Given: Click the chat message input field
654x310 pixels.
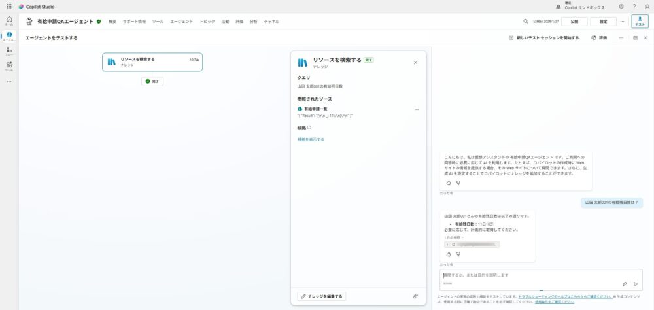Looking at the screenshot, I should (530, 275).
